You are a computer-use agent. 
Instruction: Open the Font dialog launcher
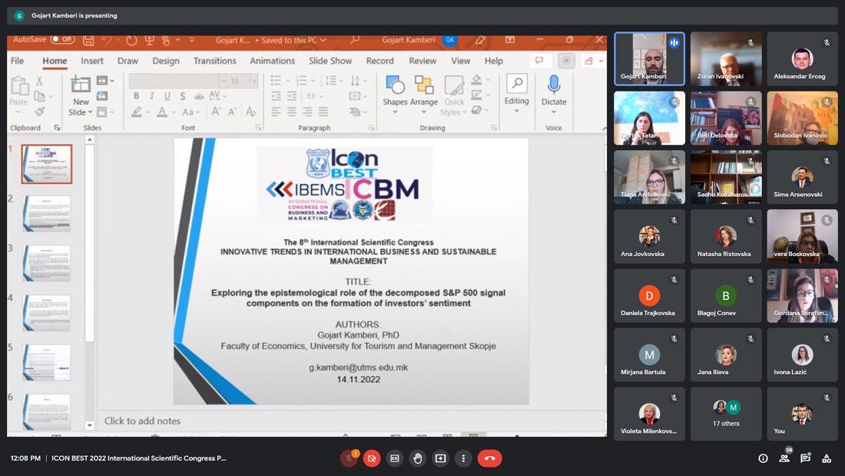258,128
